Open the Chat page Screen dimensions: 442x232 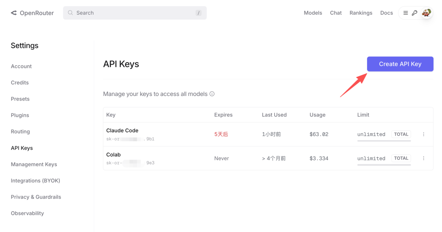(x=336, y=13)
